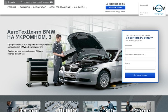Click the BMW Сервис Екатеринбург logo
The image size is (168, 112).
tap(159, 10)
